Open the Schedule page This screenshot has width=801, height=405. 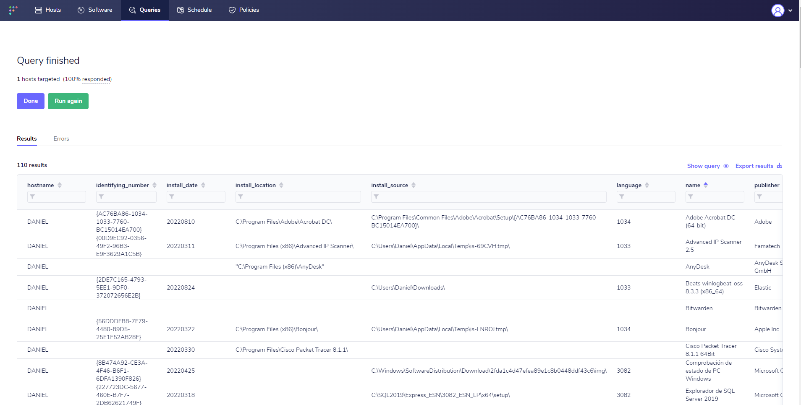[x=194, y=10]
